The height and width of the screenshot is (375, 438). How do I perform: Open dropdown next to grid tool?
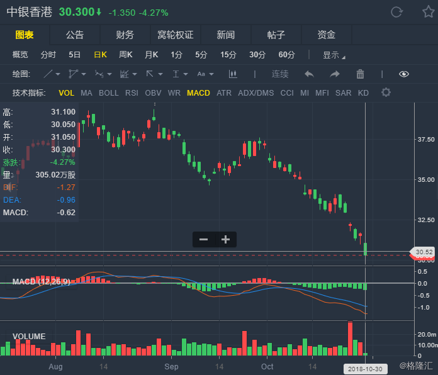click(135, 74)
